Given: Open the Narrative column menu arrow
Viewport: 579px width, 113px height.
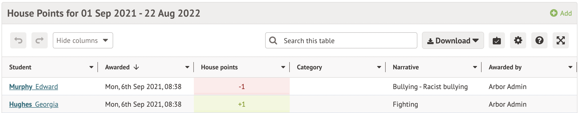Looking at the screenshot, I should [x=475, y=67].
